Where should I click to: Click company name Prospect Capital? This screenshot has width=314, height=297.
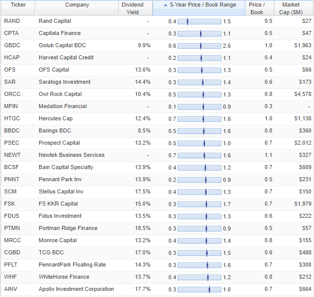click(x=59, y=143)
